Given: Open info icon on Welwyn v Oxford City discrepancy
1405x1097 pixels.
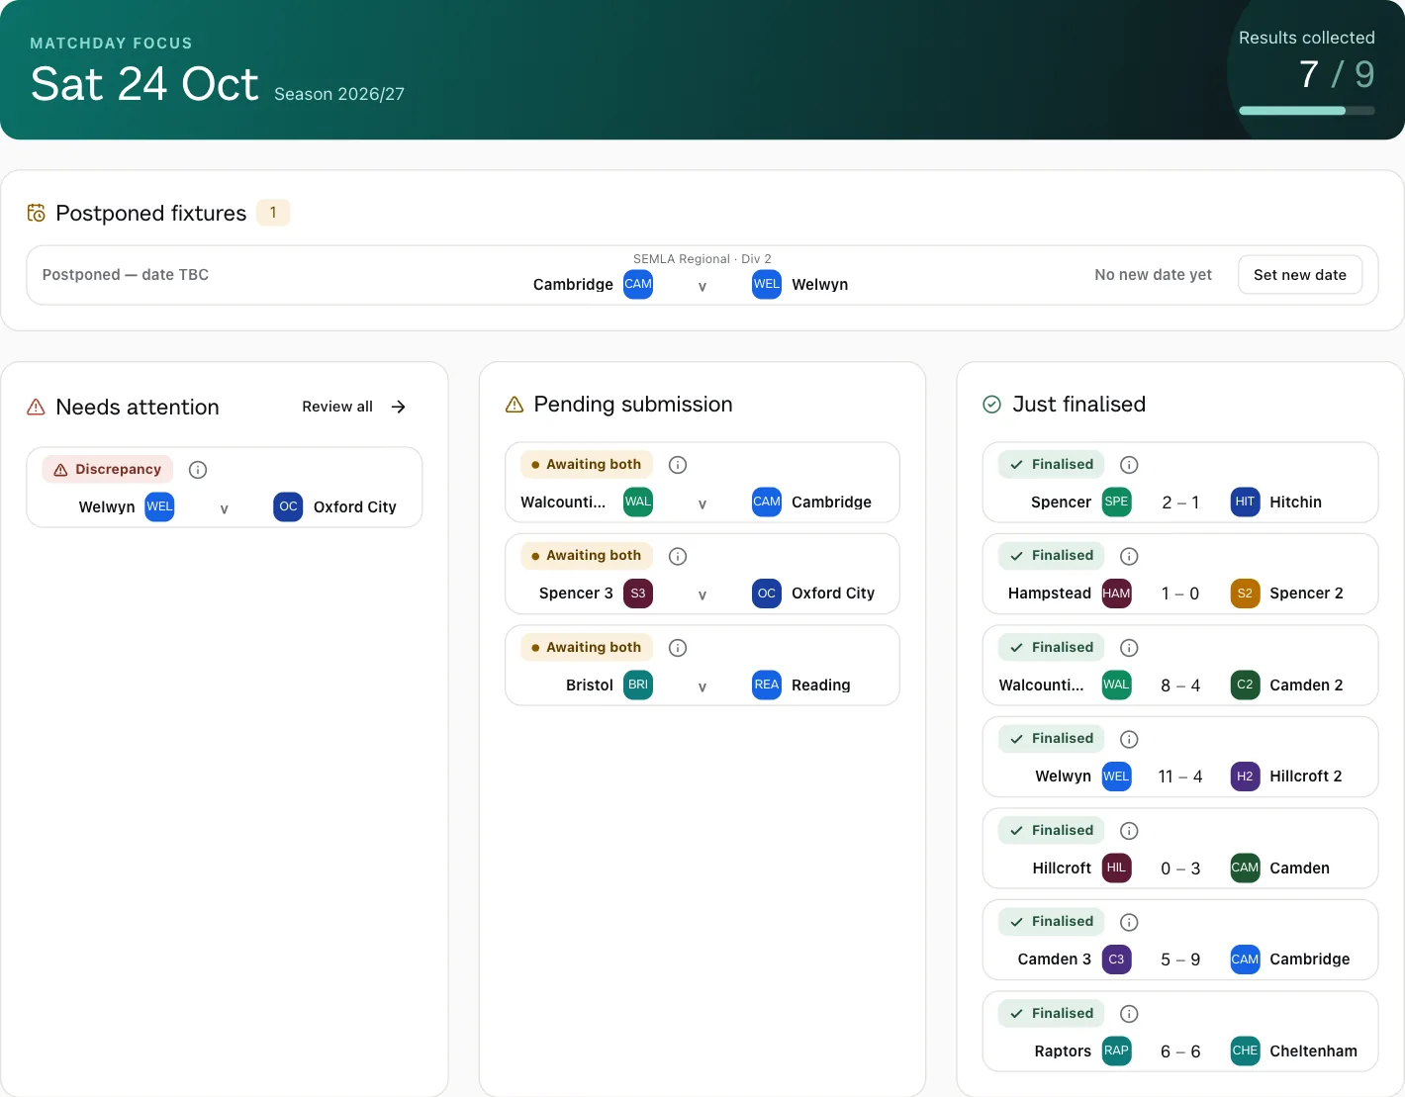Looking at the screenshot, I should pos(198,470).
